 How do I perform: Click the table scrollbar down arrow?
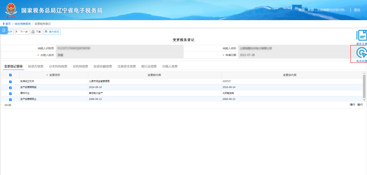click(365, 100)
